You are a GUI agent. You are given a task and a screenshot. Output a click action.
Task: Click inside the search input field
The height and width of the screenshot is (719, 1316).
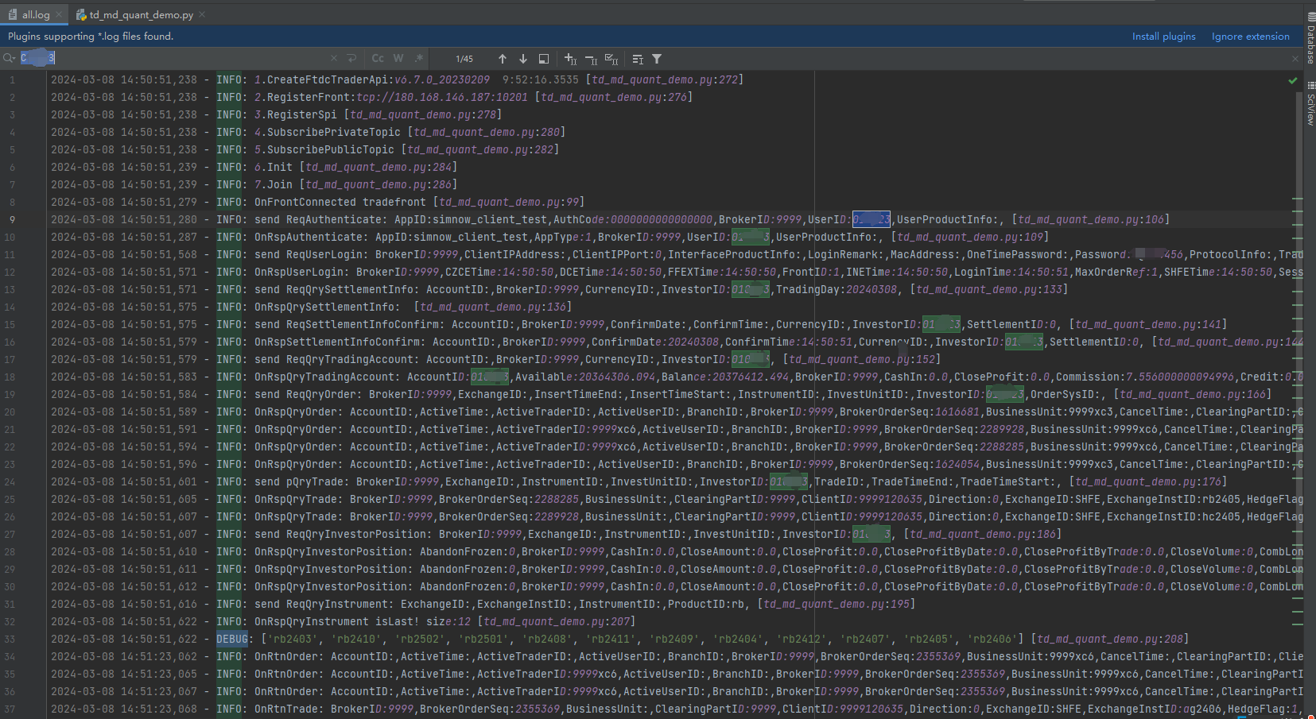coord(175,58)
